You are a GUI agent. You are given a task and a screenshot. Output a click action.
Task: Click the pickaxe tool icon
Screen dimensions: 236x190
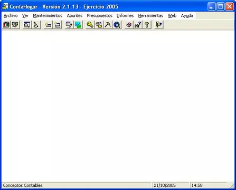108,25
